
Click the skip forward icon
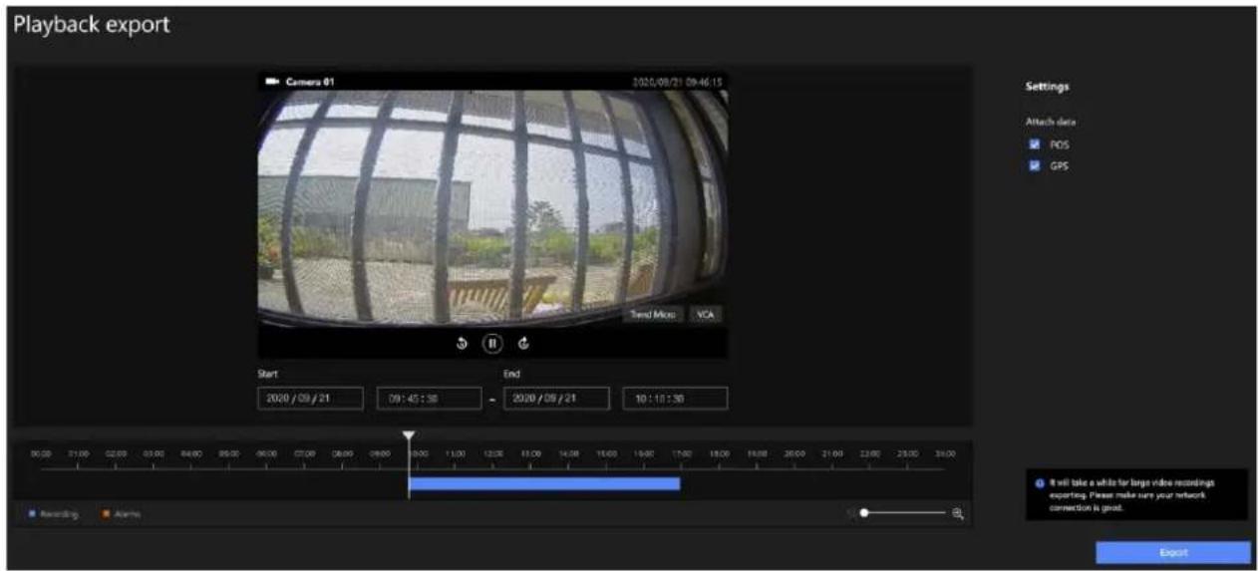[x=523, y=344]
